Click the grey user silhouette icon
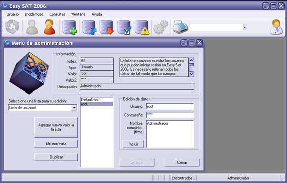This screenshot has height=183, width=287. (32, 27)
